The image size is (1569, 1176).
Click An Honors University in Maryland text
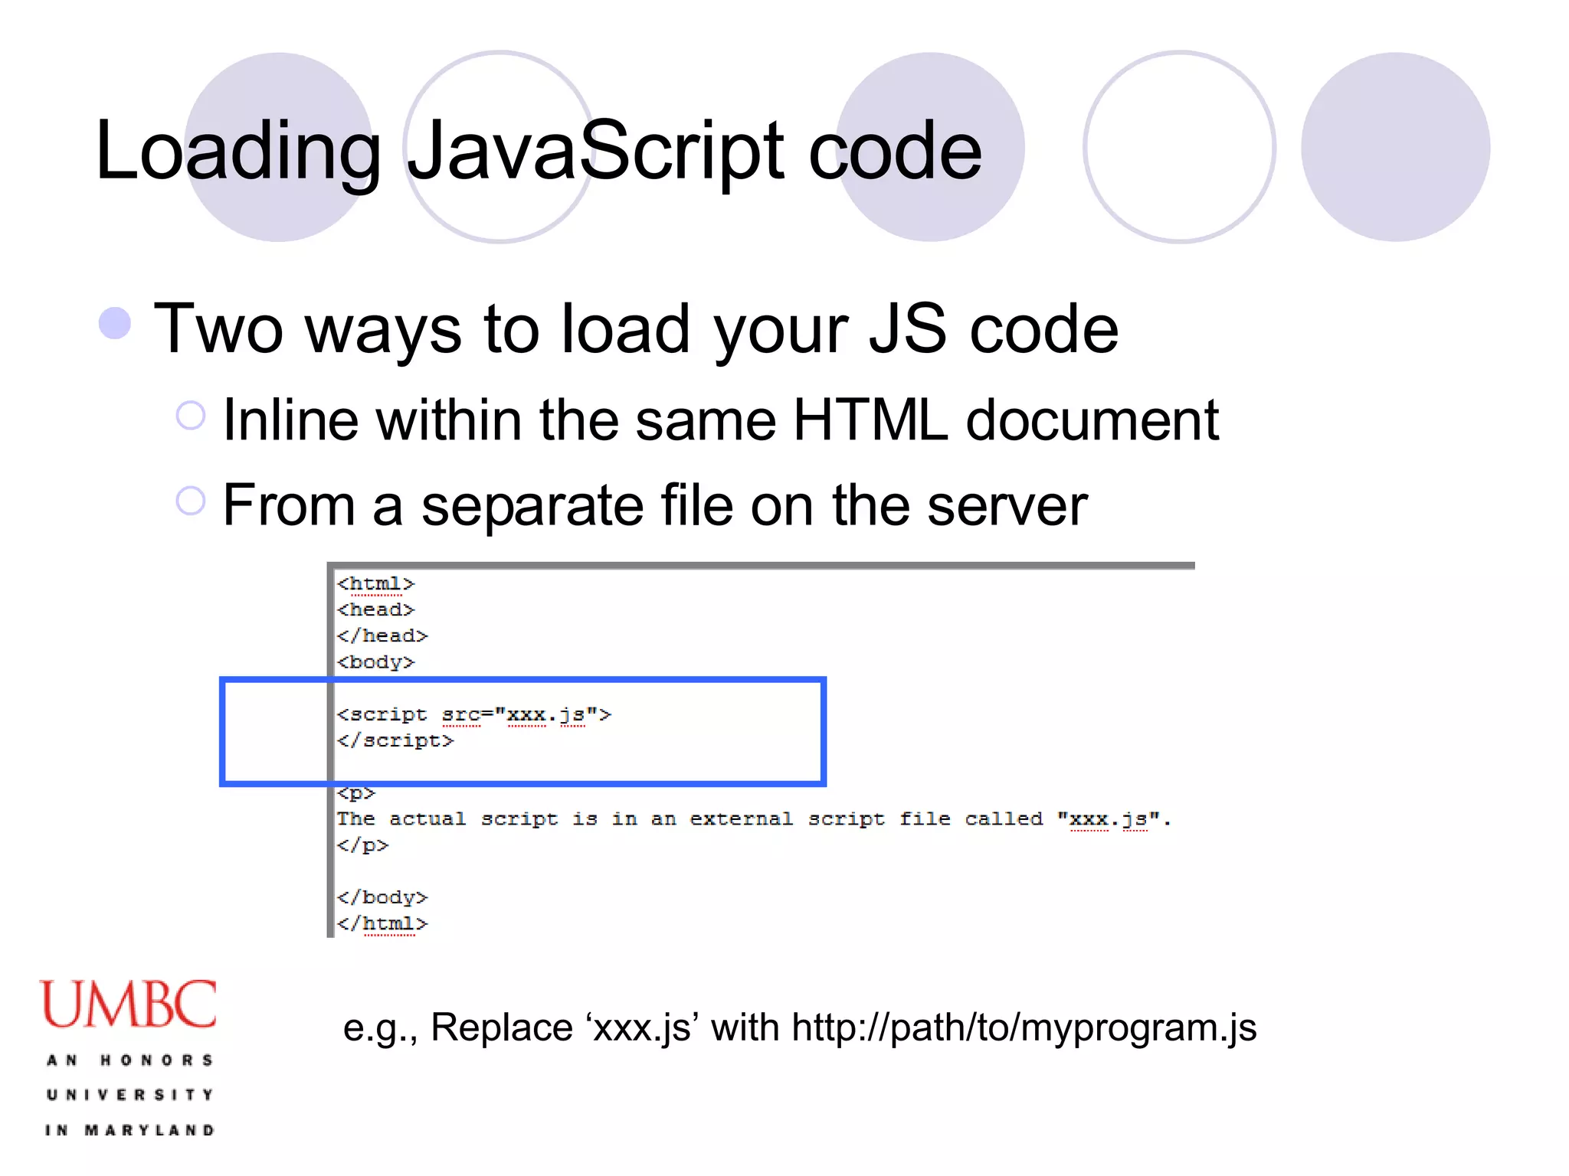(130, 1095)
